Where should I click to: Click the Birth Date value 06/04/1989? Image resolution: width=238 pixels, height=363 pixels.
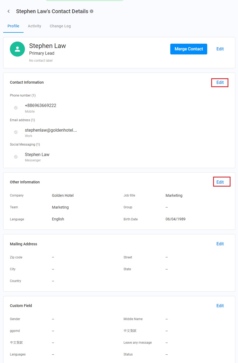pos(175,219)
